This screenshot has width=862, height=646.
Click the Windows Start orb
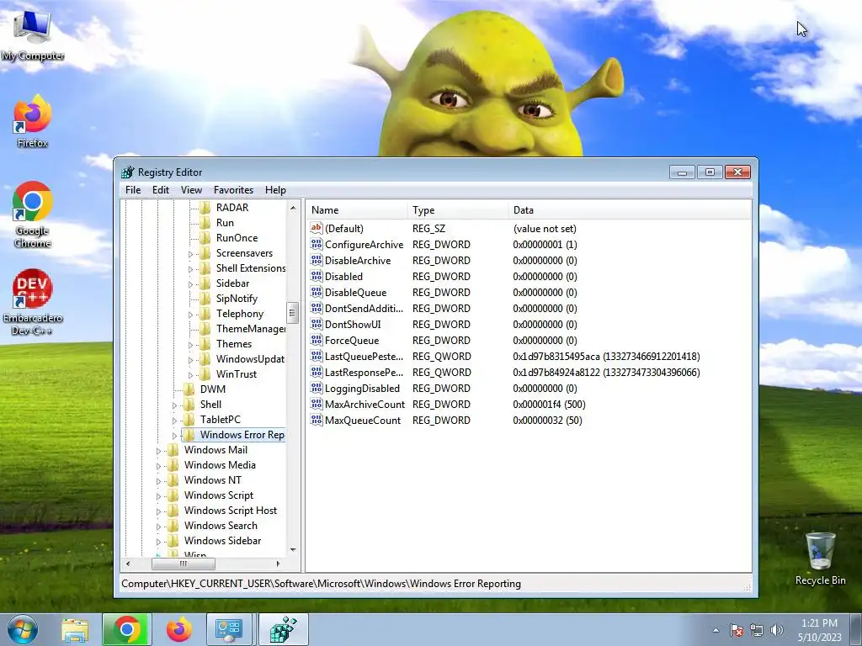point(23,629)
